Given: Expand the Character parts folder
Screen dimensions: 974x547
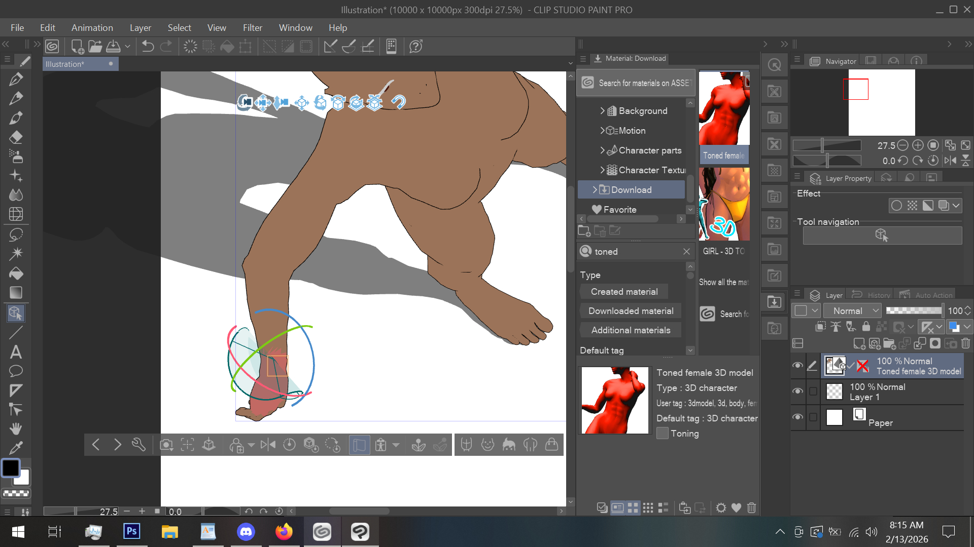Looking at the screenshot, I should 602,150.
